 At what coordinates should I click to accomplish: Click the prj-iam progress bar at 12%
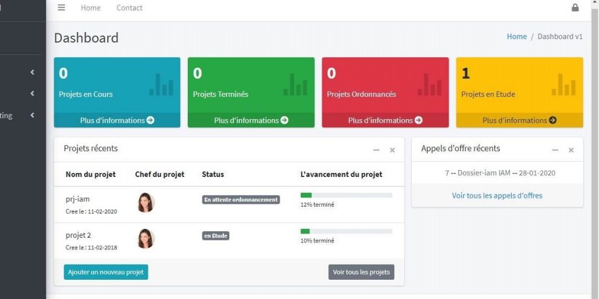tap(346, 195)
